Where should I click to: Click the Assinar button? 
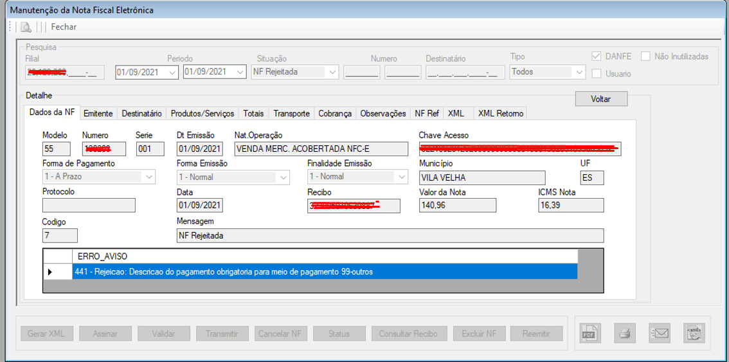(x=105, y=334)
